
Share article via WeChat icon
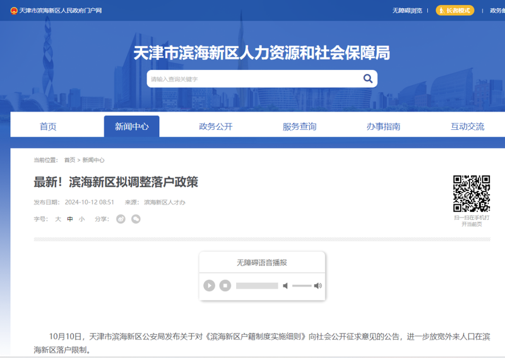136,219
